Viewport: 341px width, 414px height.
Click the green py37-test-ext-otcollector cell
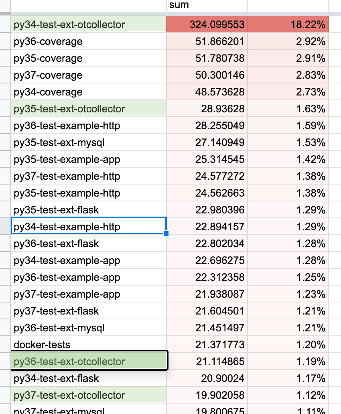tap(88, 395)
